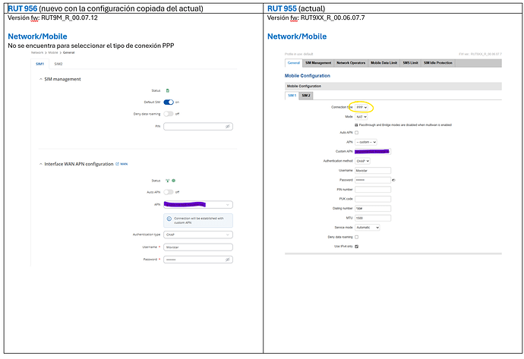
Task: Open the APN dropdown in RUT 956
Action: tap(198, 204)
